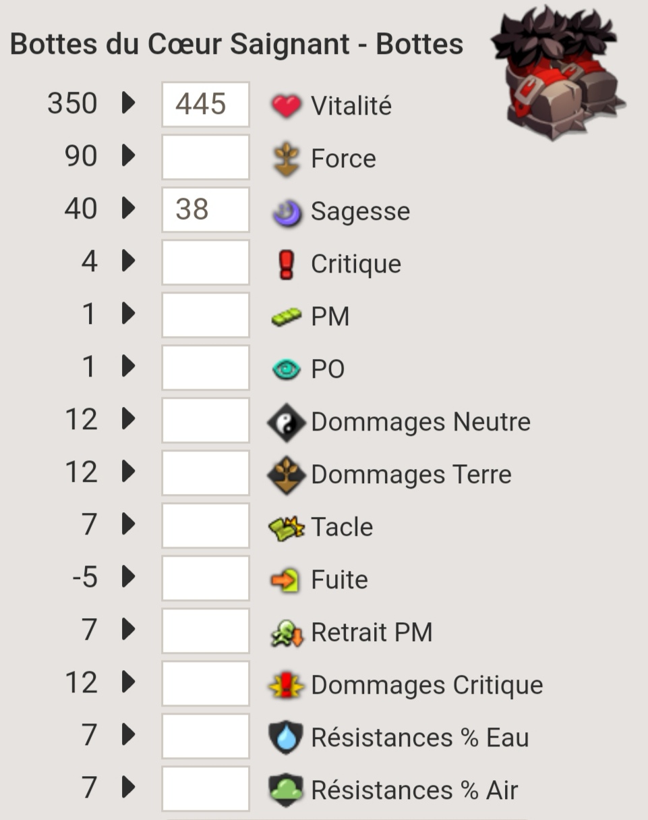
Task: Click the PO eye icon
Action: (x=287, y=369)
